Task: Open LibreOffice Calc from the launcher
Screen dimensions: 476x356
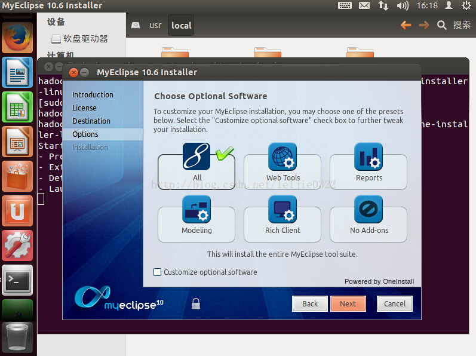Action: [17, 107]
